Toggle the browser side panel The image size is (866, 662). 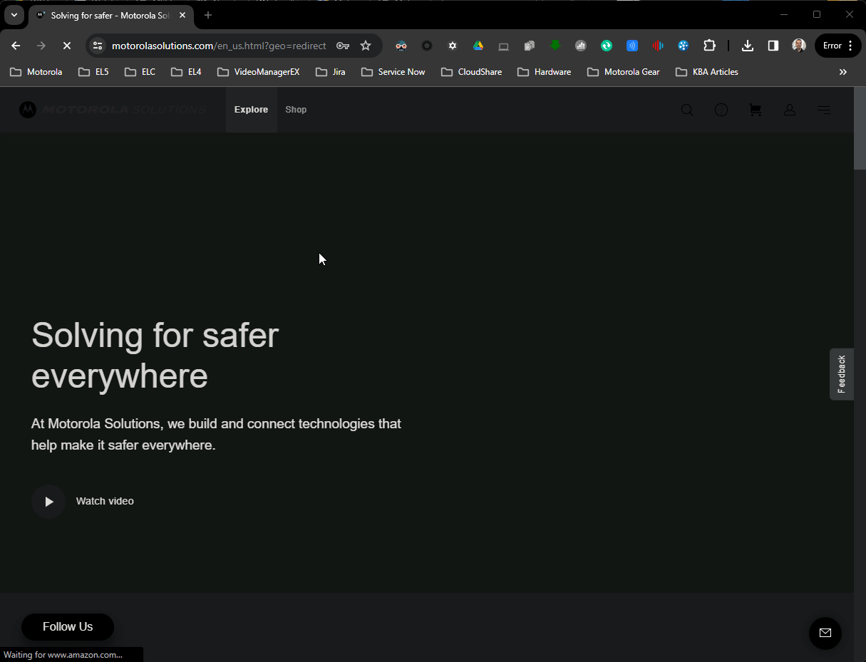pyautogui.click(x=773, y=46)
